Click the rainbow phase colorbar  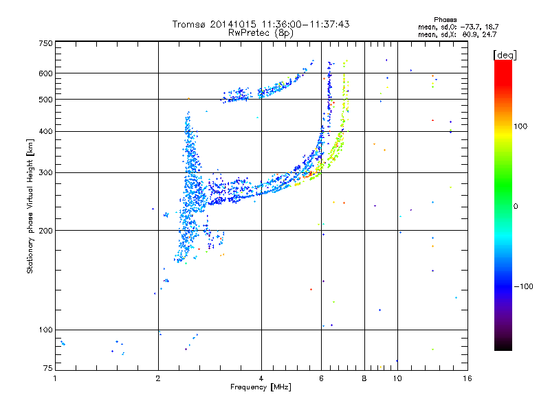[x=503, y=205]
